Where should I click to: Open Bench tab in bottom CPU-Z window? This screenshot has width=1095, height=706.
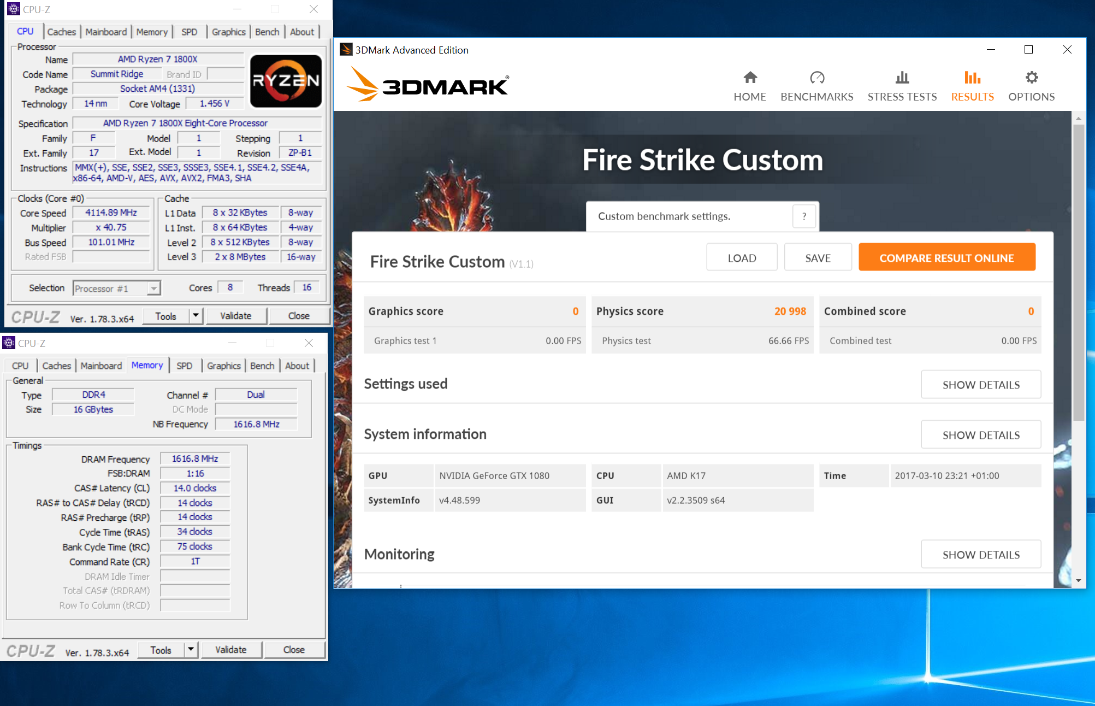(262, 366)
